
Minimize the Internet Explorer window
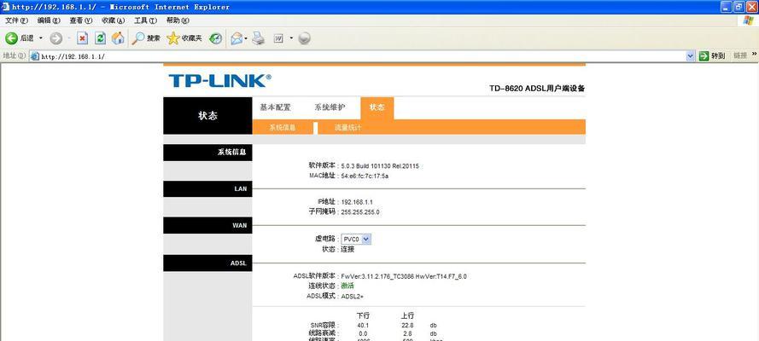tap(727, 7)
